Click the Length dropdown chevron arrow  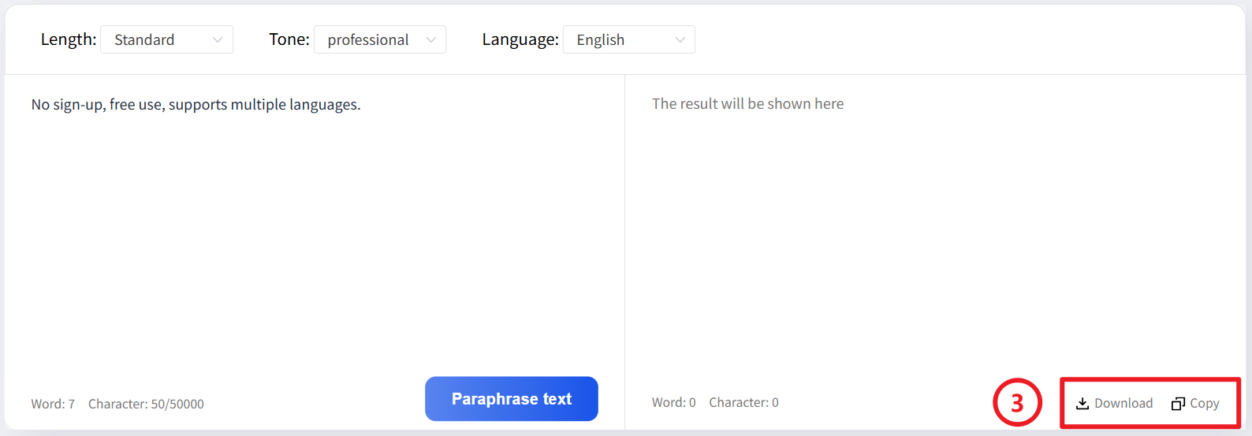pos(218,40)
